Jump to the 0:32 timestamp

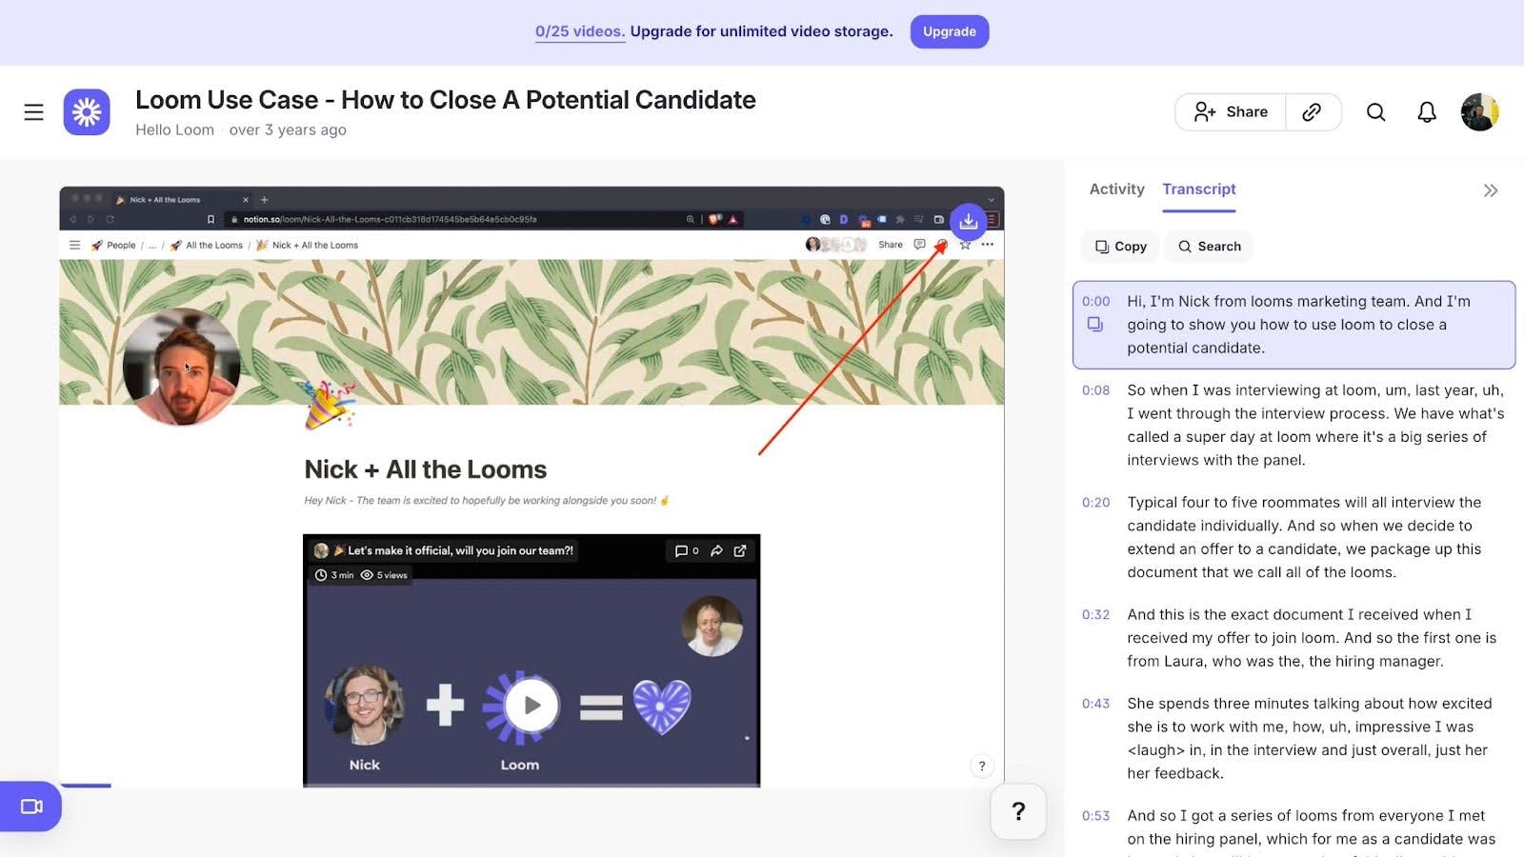click(1096, 615)
